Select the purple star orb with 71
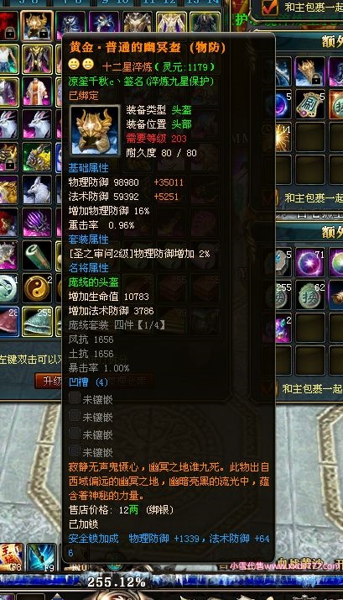The width and height of the screenshot is (343, 600). (x=310, y=262)
